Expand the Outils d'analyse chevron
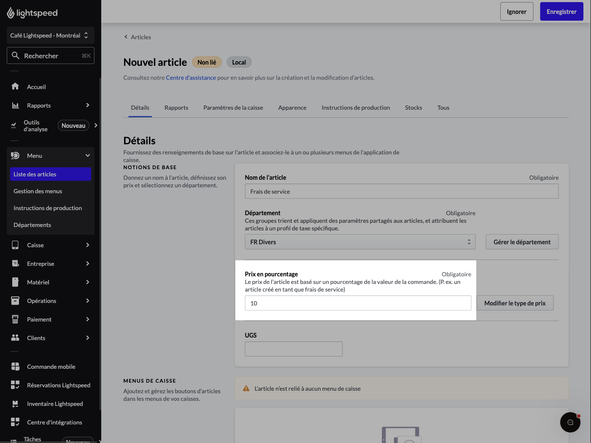 (96, 125)
